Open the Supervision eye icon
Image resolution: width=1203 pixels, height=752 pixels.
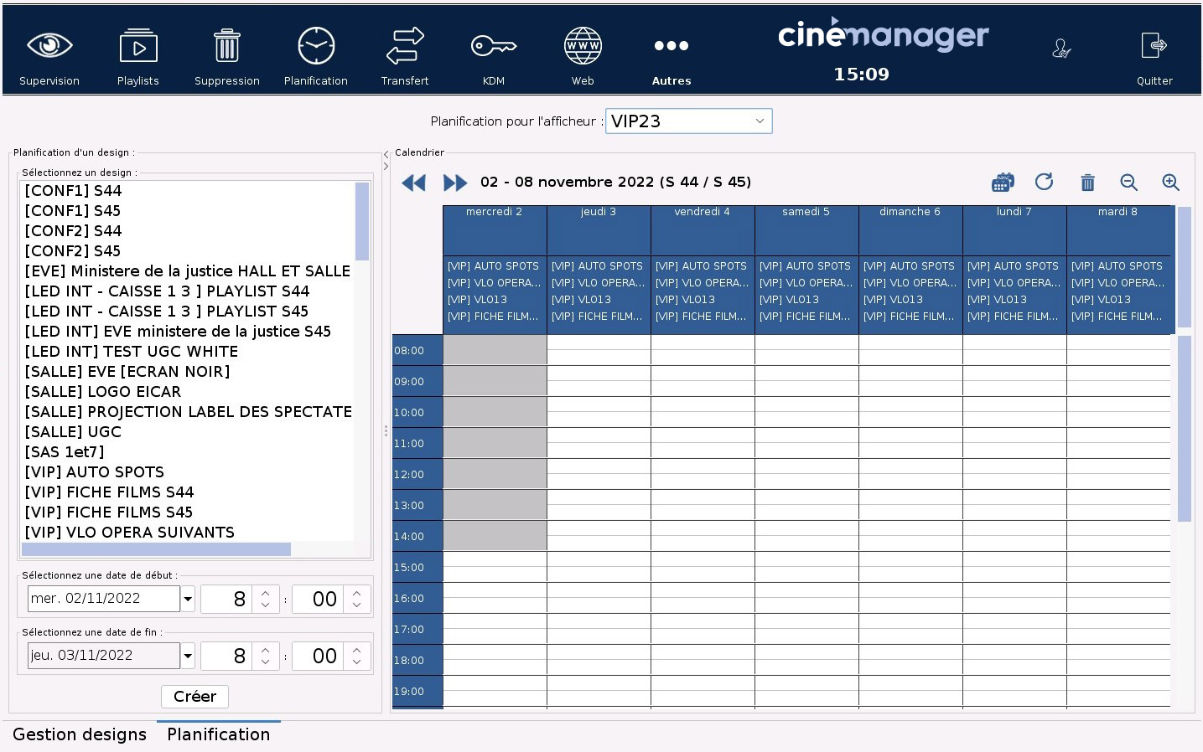click(x=49, y=47)
